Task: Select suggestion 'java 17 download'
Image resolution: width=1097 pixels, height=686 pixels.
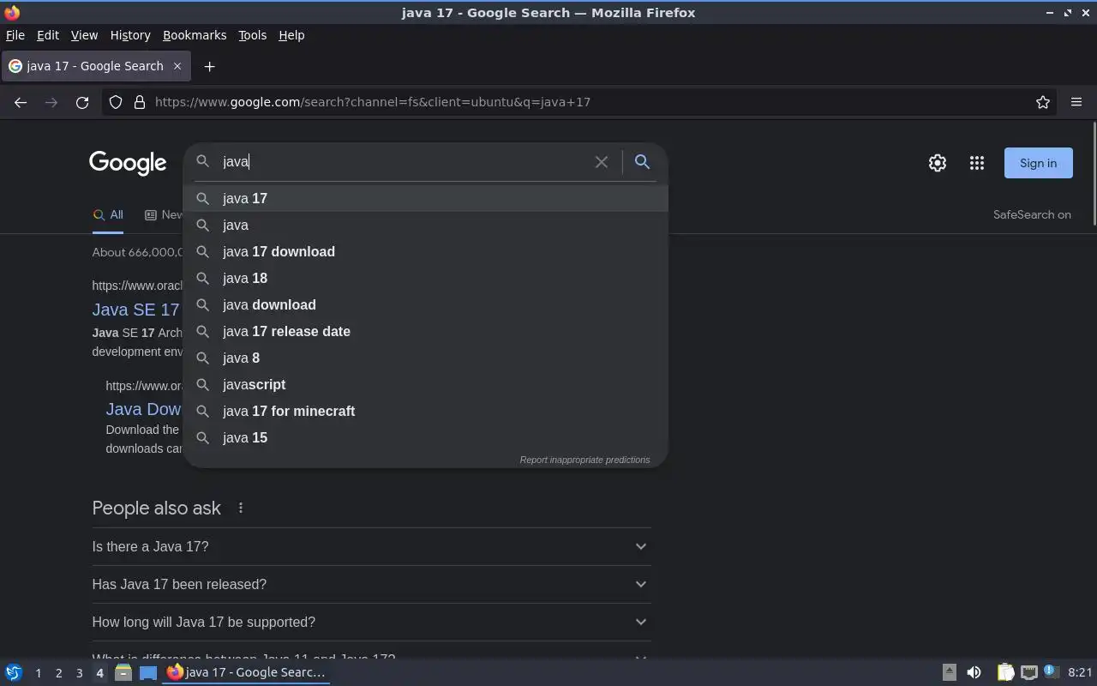Action: [425, 251]
